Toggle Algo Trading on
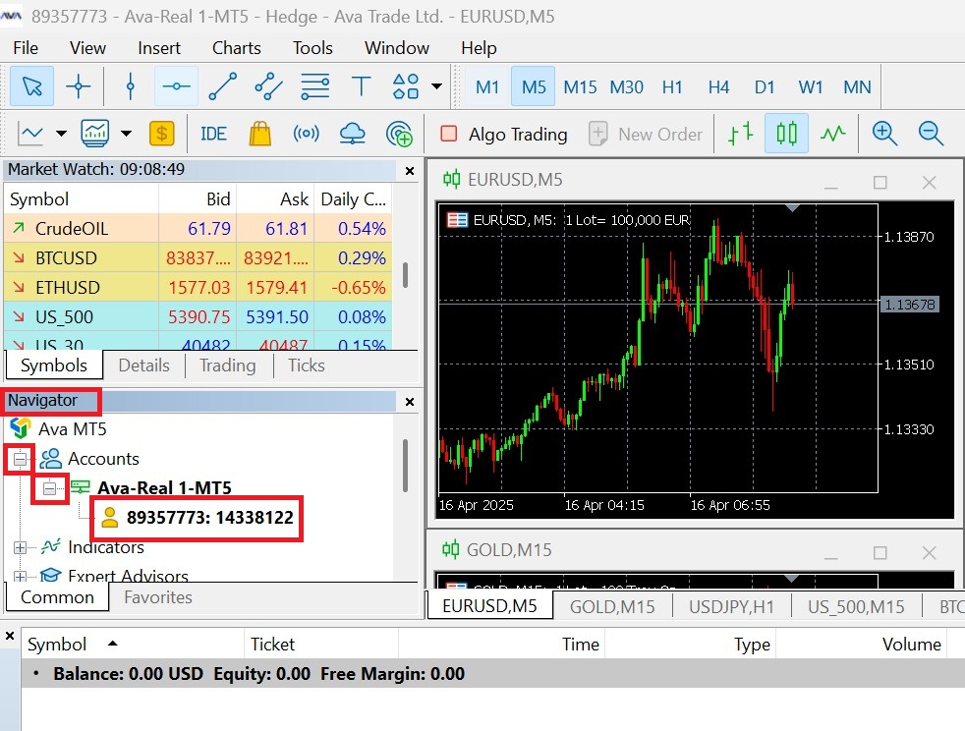This screenshot has width=965, height=731. click(x=504, y=134)
